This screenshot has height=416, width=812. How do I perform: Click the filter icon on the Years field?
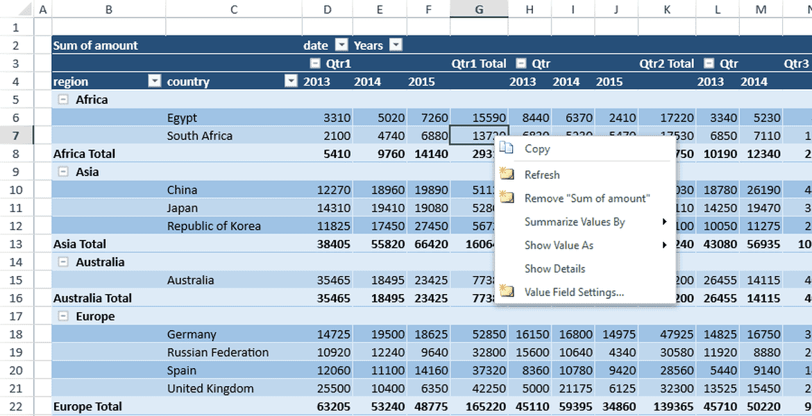pyautogui.click(x=395, y=45)
